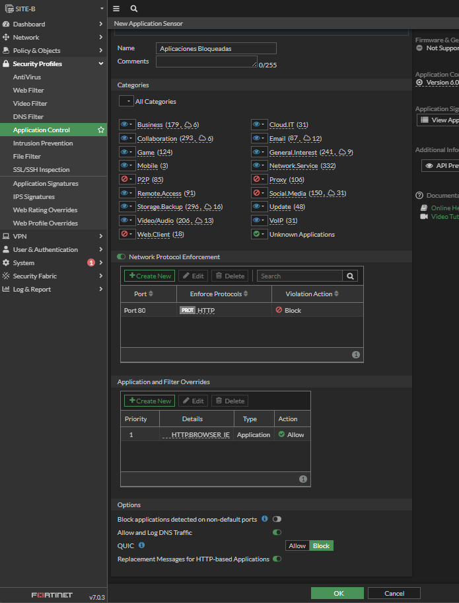
Task: Set QUIC option to Allow
Action: [x=297, y=545]
